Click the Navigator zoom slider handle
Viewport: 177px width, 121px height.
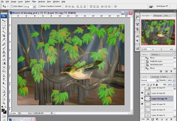tap(161, 49)
